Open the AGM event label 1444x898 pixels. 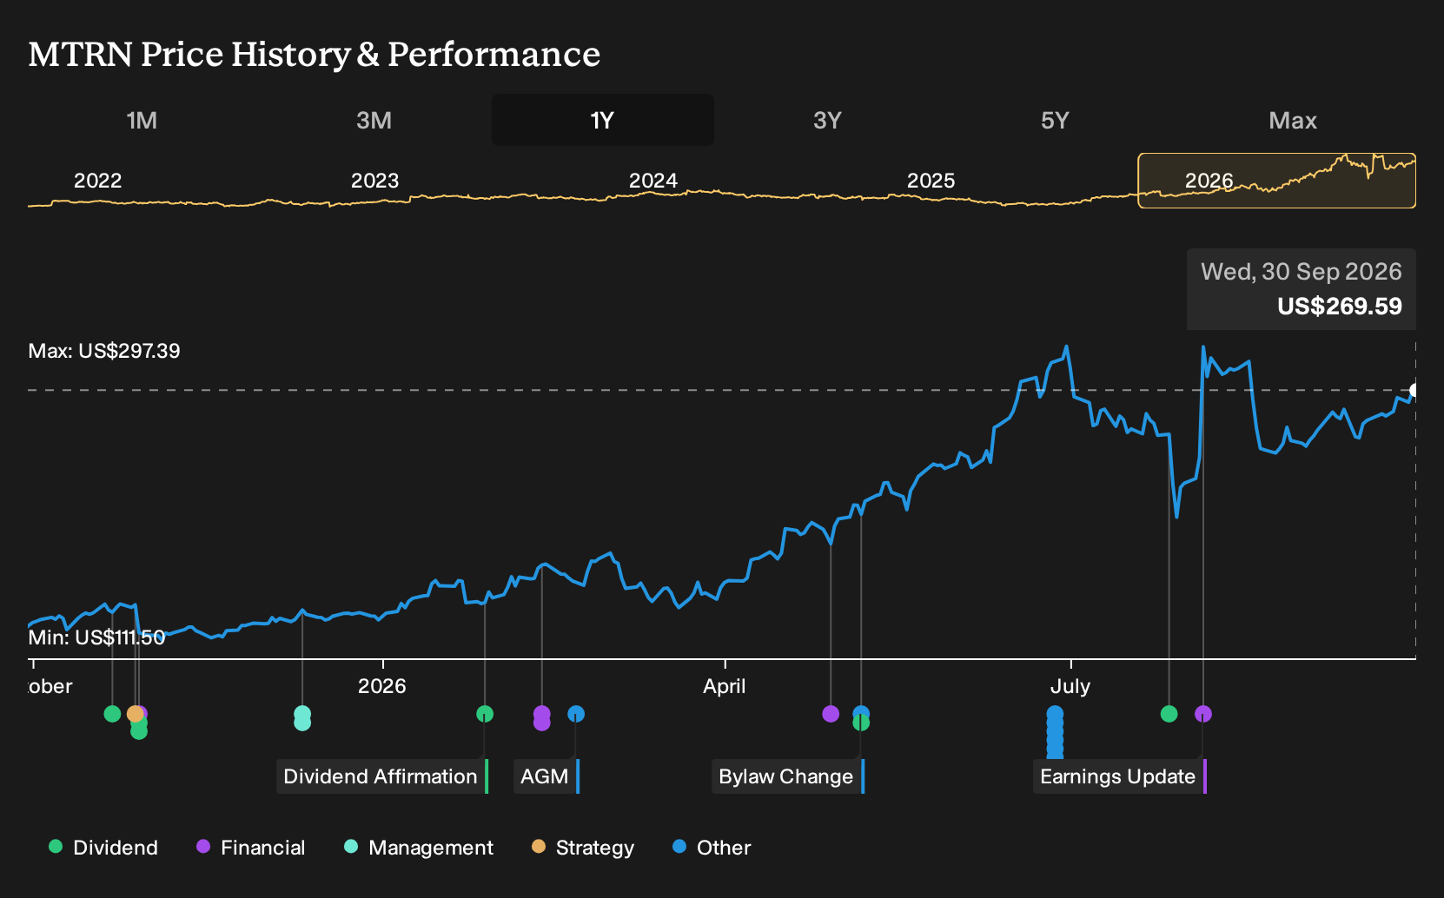coord(546,776)
